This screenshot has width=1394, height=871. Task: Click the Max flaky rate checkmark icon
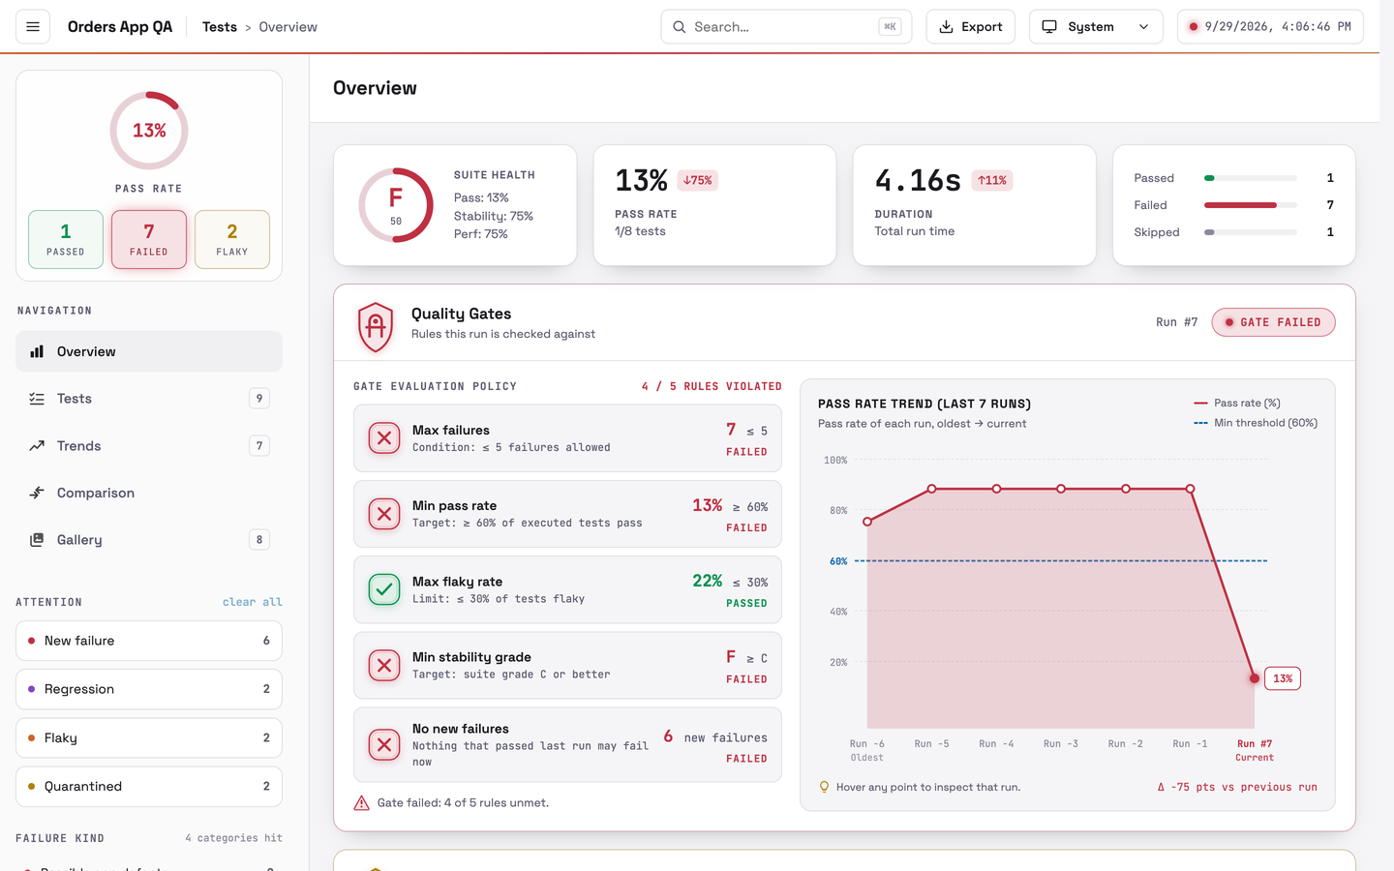(x=384, y=589)
